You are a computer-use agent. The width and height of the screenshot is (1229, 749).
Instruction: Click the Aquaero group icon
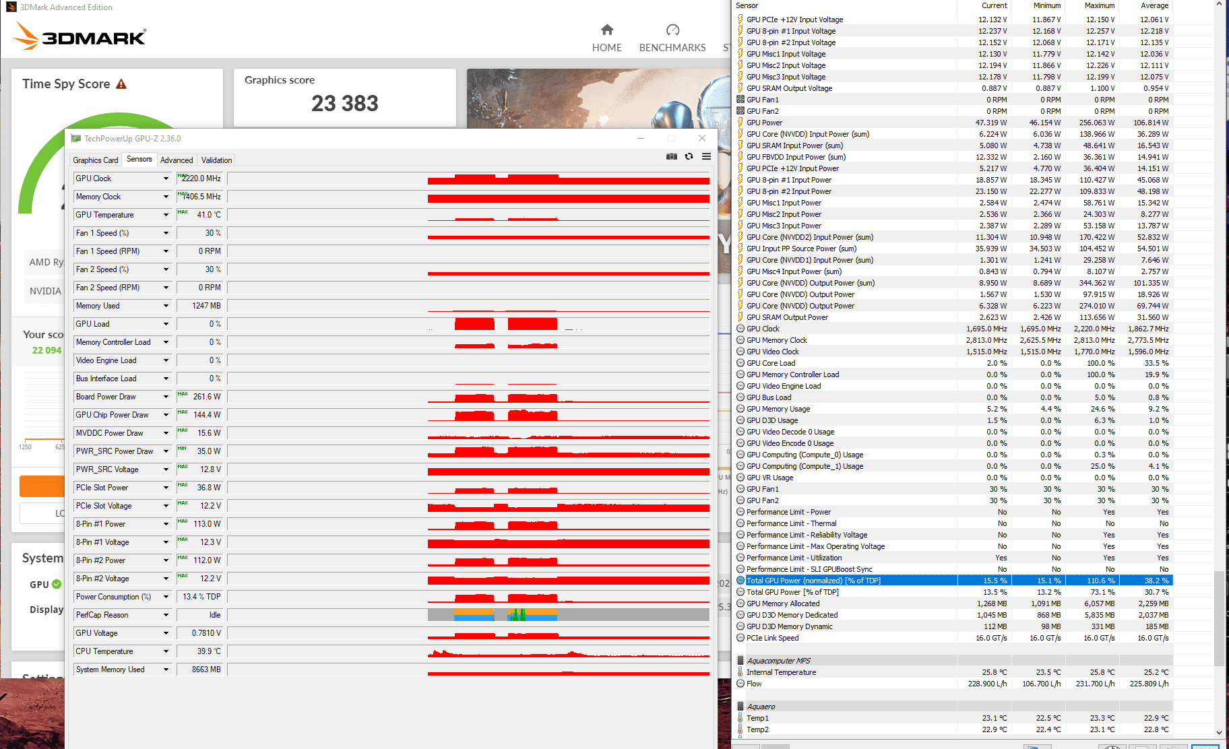(740, 707)
